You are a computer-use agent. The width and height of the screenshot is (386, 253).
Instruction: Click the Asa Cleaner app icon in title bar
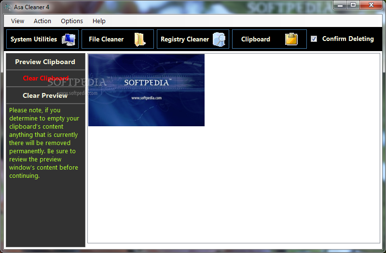[x=8, y=7]
